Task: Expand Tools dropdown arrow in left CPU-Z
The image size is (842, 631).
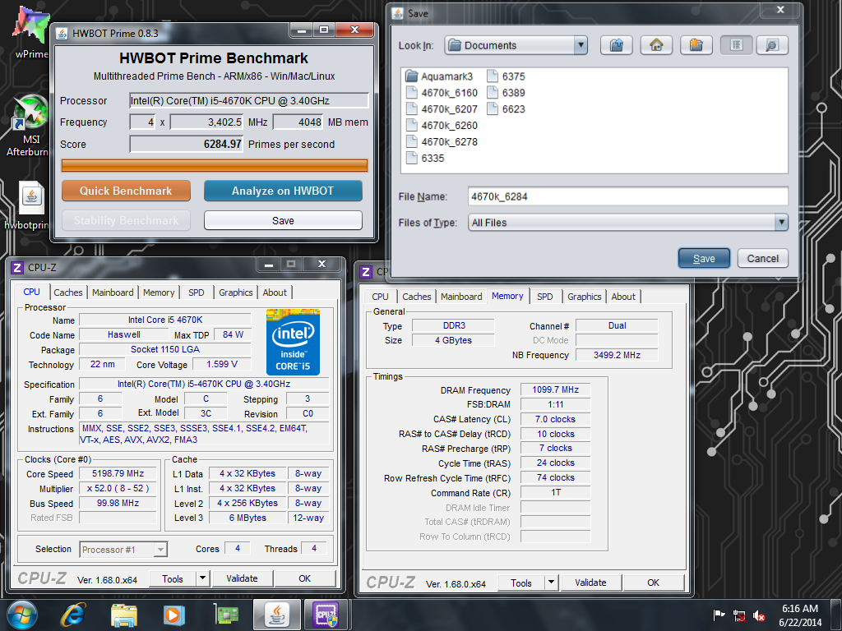Action: 202,578
